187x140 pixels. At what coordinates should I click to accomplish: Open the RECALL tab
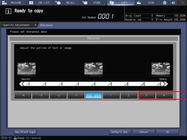pyautogui.click(x=67, y=3)
